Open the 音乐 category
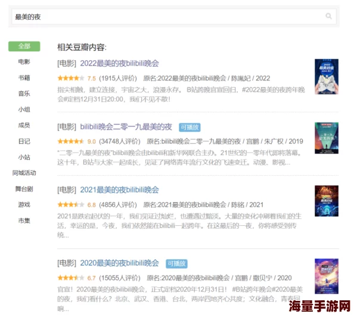The image size is (354, 317). pos(24,94)
